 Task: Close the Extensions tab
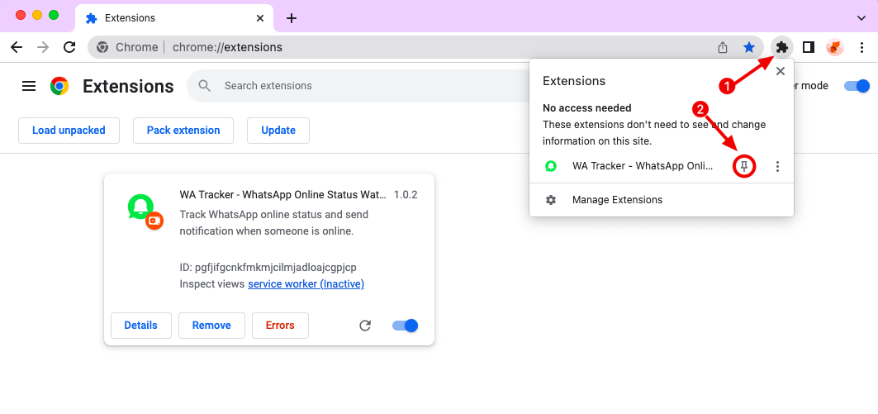(x=260, y=18)
